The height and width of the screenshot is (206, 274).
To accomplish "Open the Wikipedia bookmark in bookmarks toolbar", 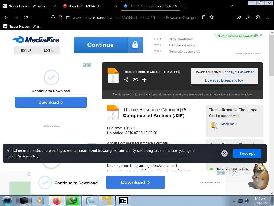I will (22, 27).
